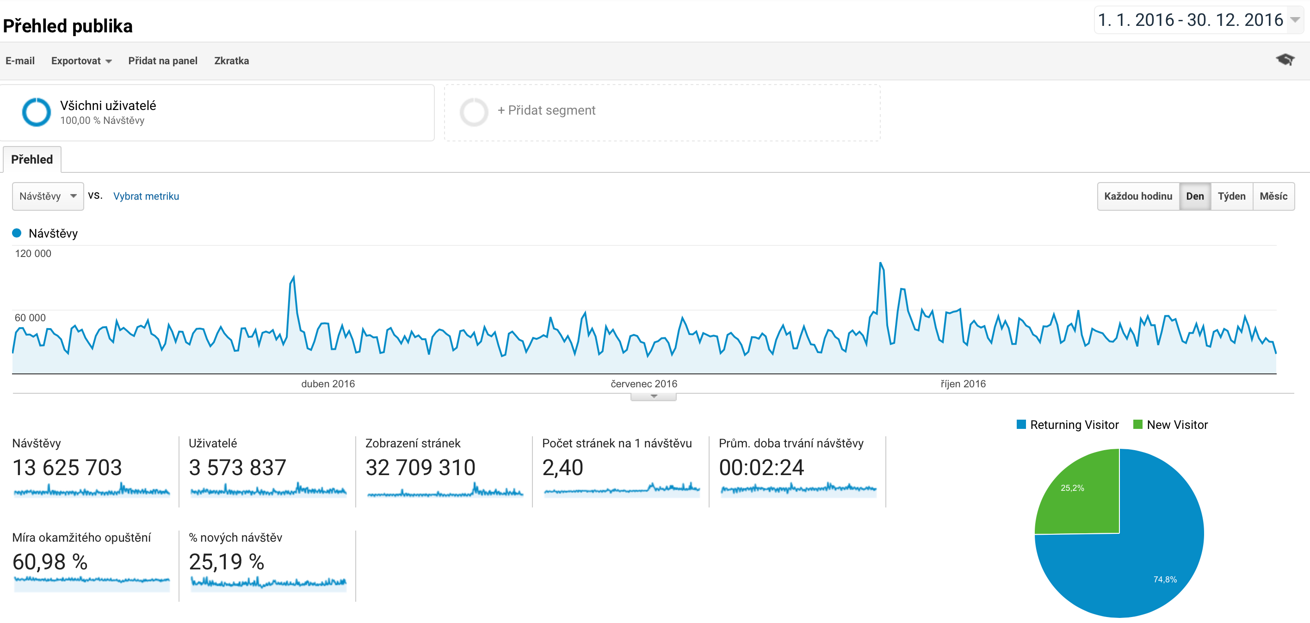Click the empty Přidat segment circle icon

pos(474,112)
